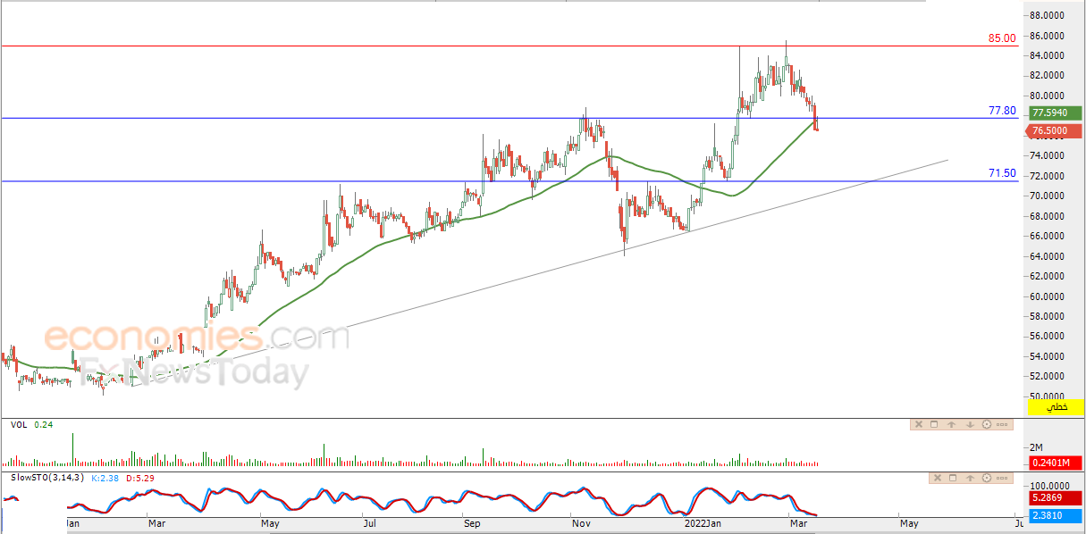1086x534 pixels.
Task: Select the 77.80 level label
Action: tap(1002, 111)
